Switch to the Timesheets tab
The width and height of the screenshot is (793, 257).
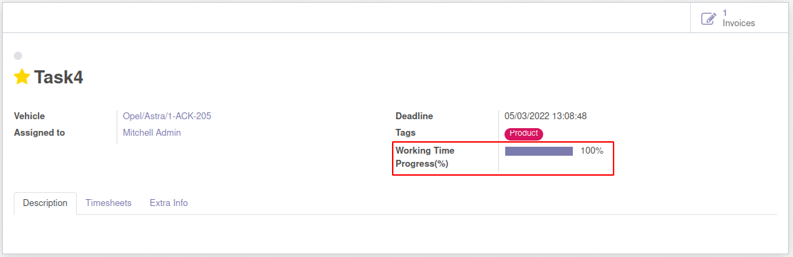coord(108,203)
